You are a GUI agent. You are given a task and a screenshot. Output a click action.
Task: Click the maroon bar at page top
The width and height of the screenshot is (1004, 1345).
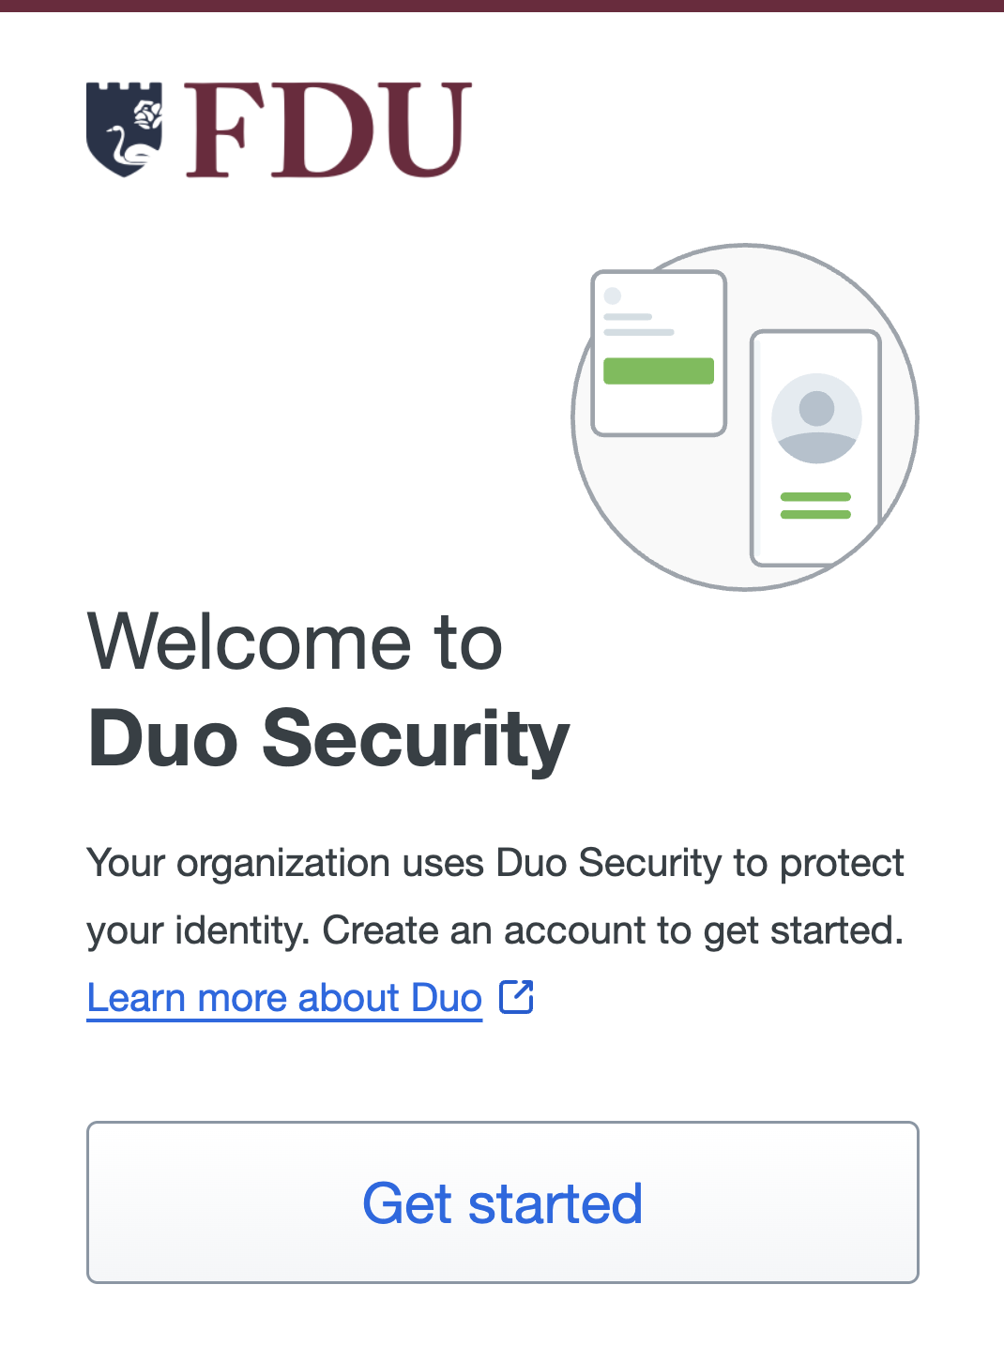[502, 6]
